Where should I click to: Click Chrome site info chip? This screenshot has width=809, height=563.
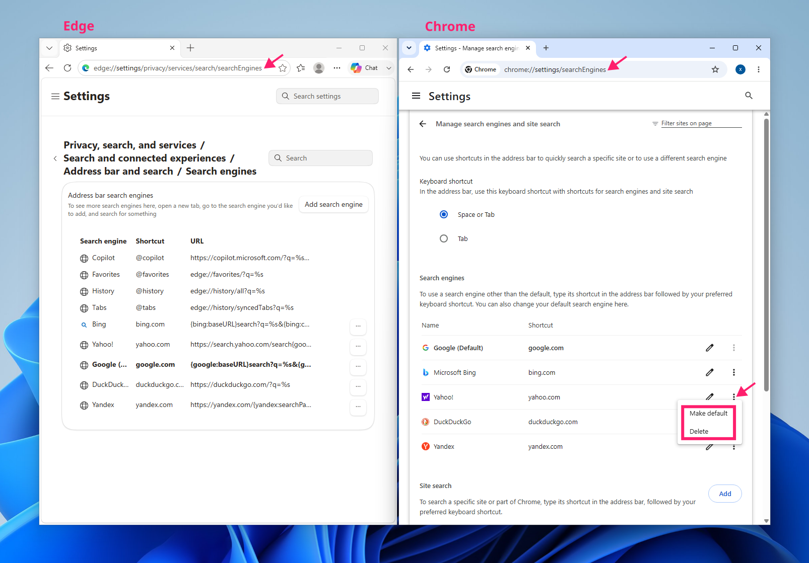click(481, 69)
